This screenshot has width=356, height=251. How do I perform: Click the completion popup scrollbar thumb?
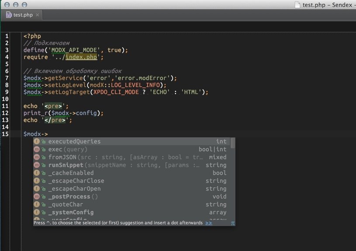point(233,143)
